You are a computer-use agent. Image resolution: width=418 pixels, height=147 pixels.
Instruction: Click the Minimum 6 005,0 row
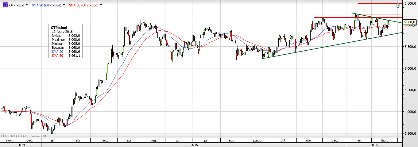pos(66,44)
